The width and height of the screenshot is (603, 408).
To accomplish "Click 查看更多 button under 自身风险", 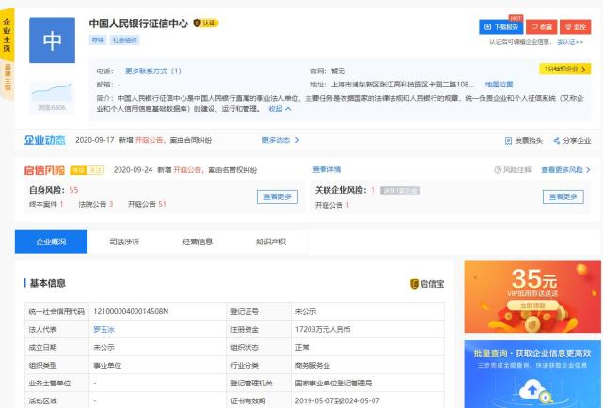I will point(278,197).
